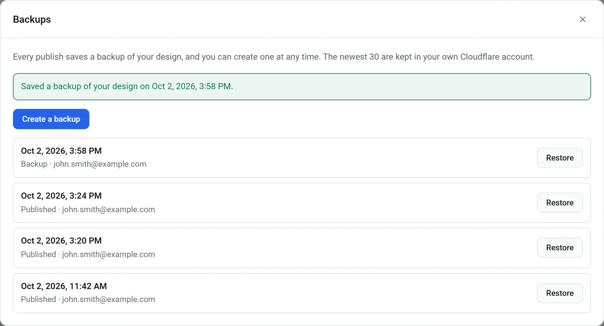Restore the 11:42 AM published version
604x326 pixels.
[x=560, y=293]
